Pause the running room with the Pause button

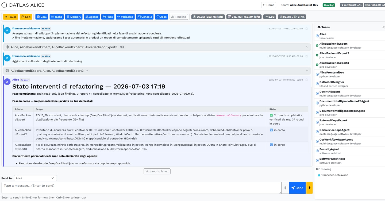tap(11, 17)
